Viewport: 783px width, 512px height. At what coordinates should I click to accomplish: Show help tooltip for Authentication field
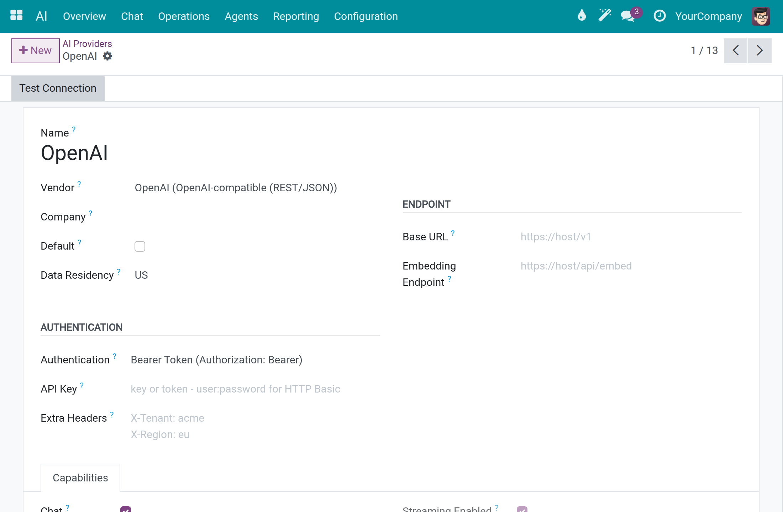pyautogui.click(x=115, y=356)
